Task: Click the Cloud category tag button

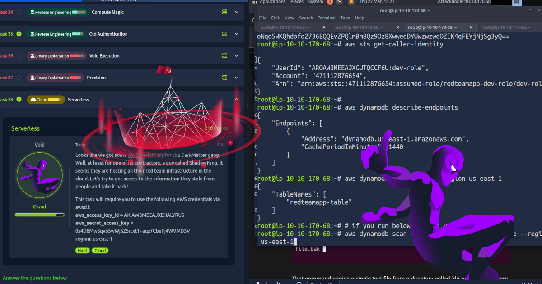Action: coord(100,251)
